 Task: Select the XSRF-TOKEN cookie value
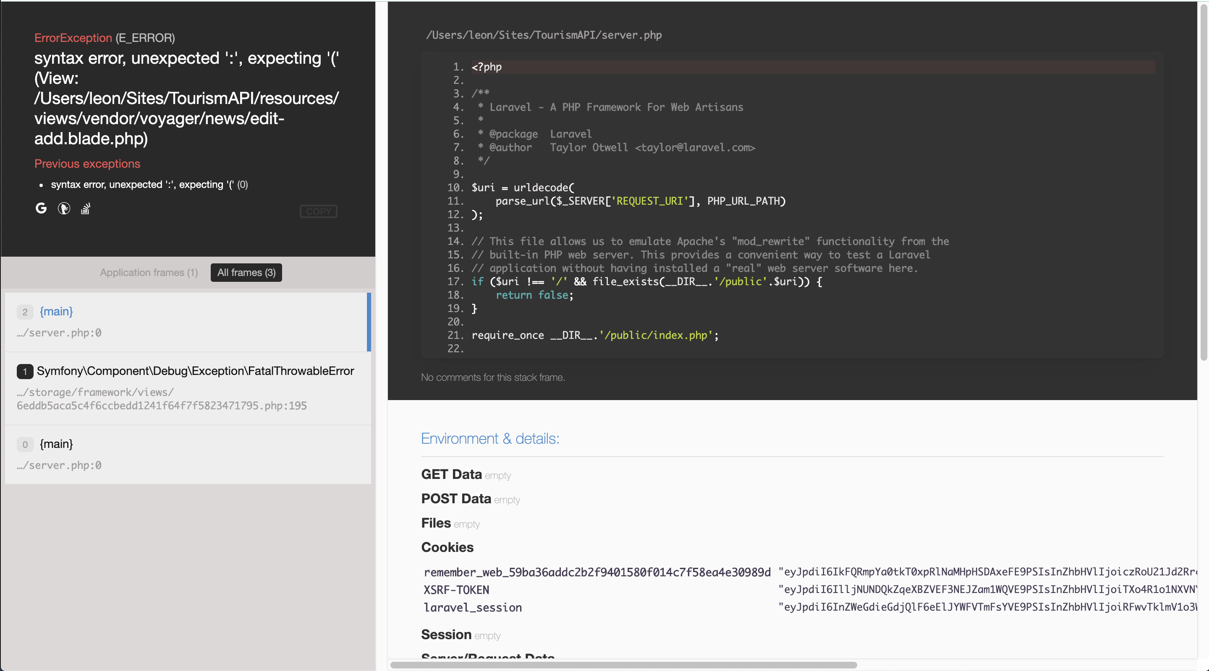(x=943, y=590)
